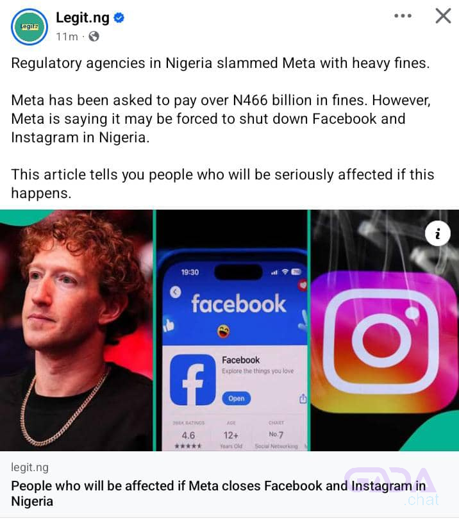Close the post with the X
This screenshot has height=525, width=459.
[x=443, y=16]
